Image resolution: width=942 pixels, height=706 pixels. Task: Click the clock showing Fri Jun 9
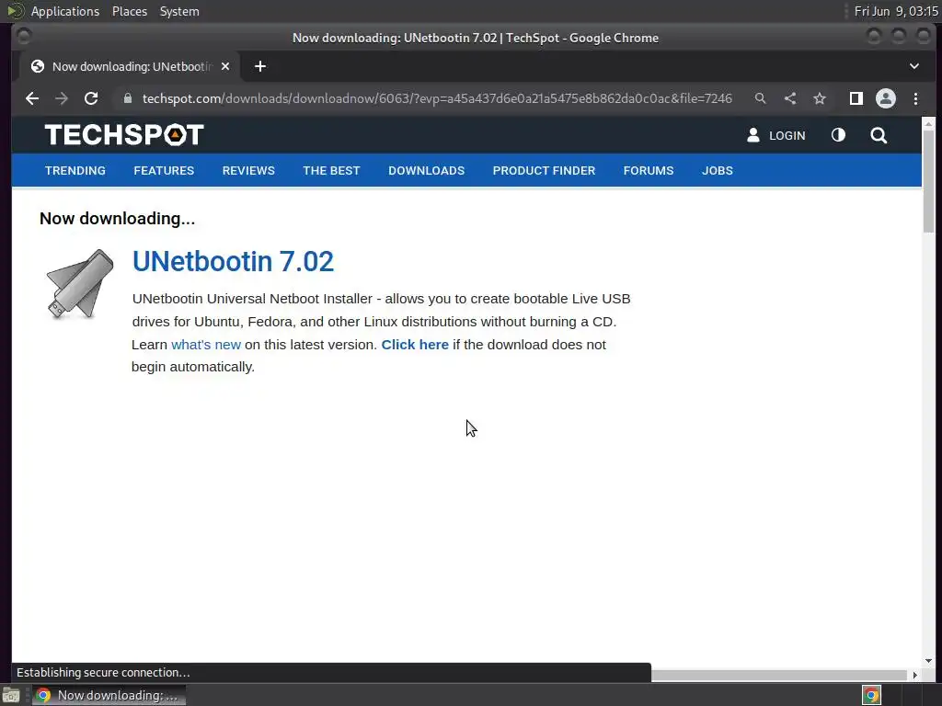pyautogui.click(x=896, y=11)
